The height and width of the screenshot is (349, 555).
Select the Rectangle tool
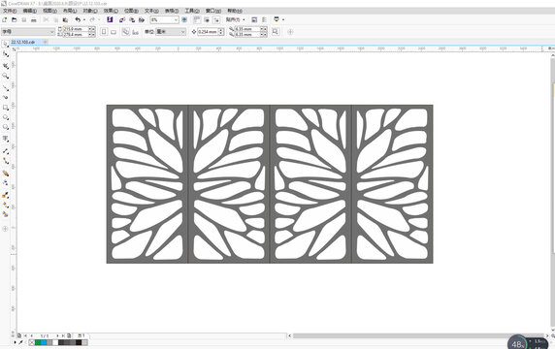click(5, 108)
